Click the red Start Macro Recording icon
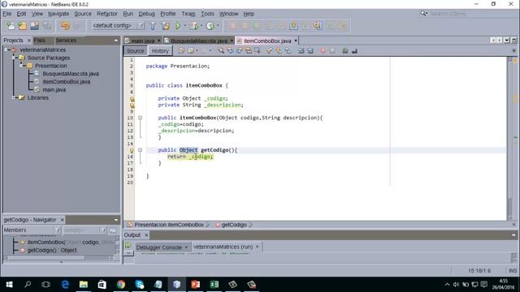This screenshot has height=292, width=520. coord(323,50)
